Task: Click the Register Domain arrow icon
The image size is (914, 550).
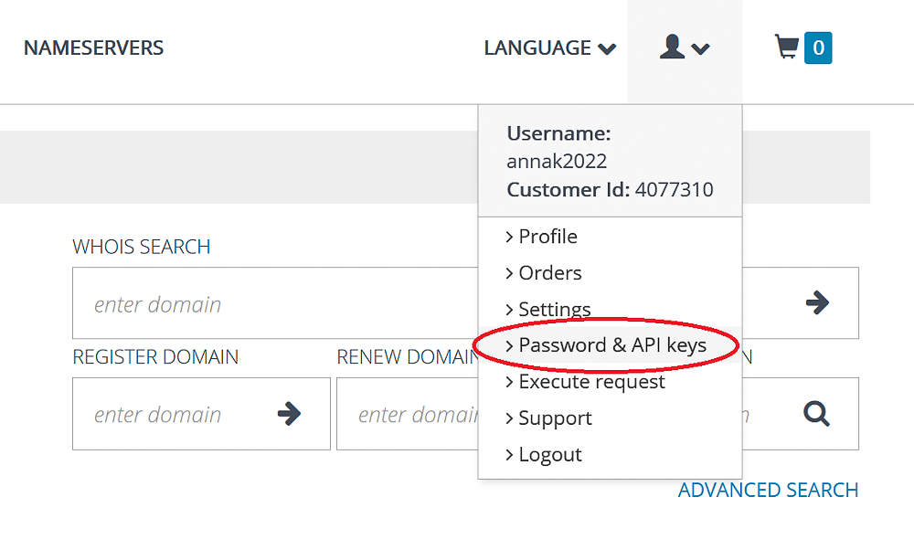Action: pyautogui.click(x=289, y=414)
